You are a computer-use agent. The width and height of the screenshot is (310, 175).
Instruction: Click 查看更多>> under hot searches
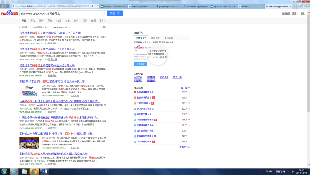click(x=185, y=147)
